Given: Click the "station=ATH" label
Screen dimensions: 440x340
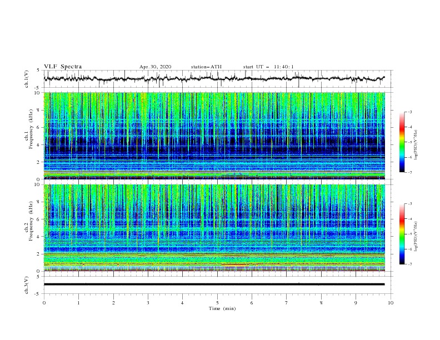Looking at the screenshot, I should pos(206,67).
